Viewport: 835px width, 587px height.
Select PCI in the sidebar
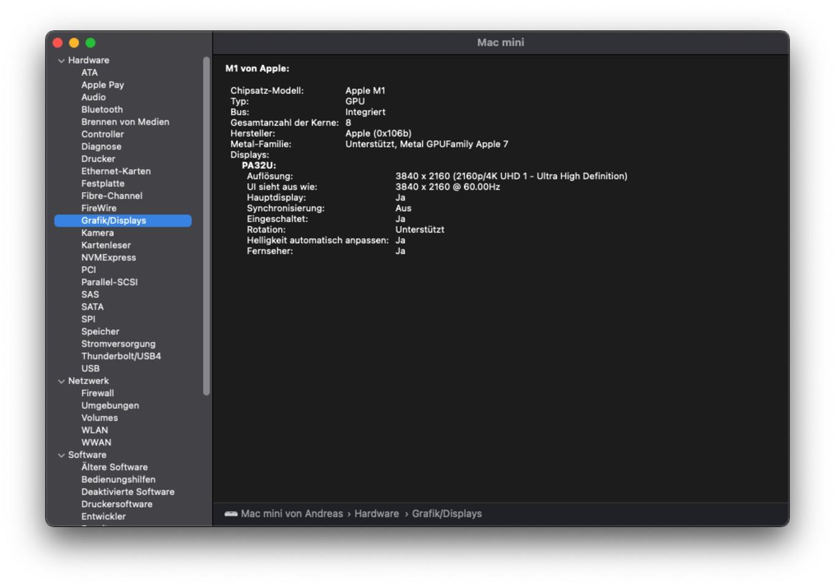pos(88,270)
